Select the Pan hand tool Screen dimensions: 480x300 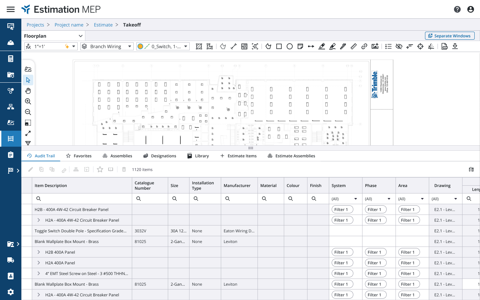[28, 90]
